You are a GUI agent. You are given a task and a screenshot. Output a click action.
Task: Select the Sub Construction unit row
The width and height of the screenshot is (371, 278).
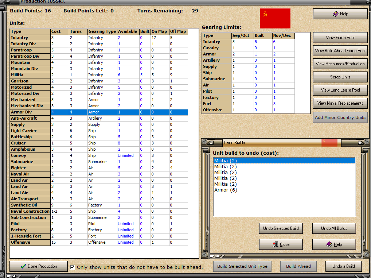99,217
